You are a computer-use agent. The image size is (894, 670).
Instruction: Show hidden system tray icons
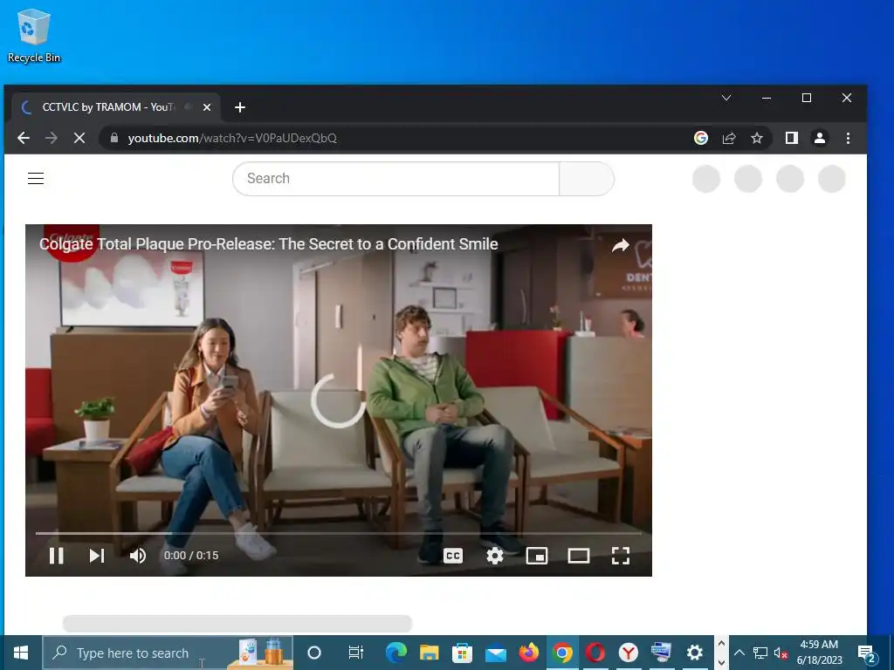click(739, 653)
